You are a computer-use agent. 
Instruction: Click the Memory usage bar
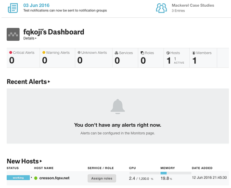[x=176, y=173]
